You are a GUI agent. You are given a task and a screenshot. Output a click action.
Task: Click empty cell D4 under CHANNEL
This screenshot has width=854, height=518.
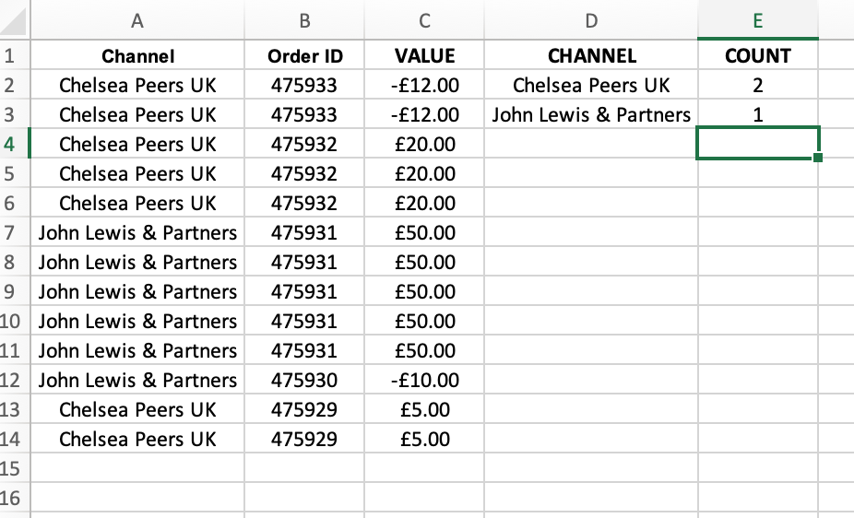click(591, 144)
